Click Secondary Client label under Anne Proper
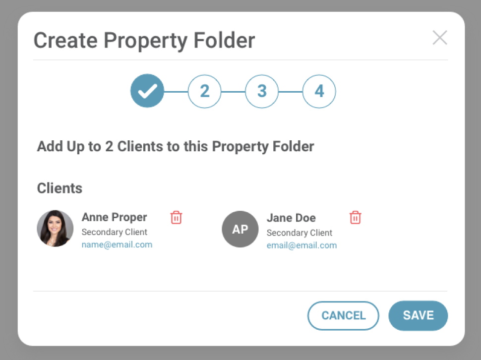481x360 pixels. (x=114, y=232)
